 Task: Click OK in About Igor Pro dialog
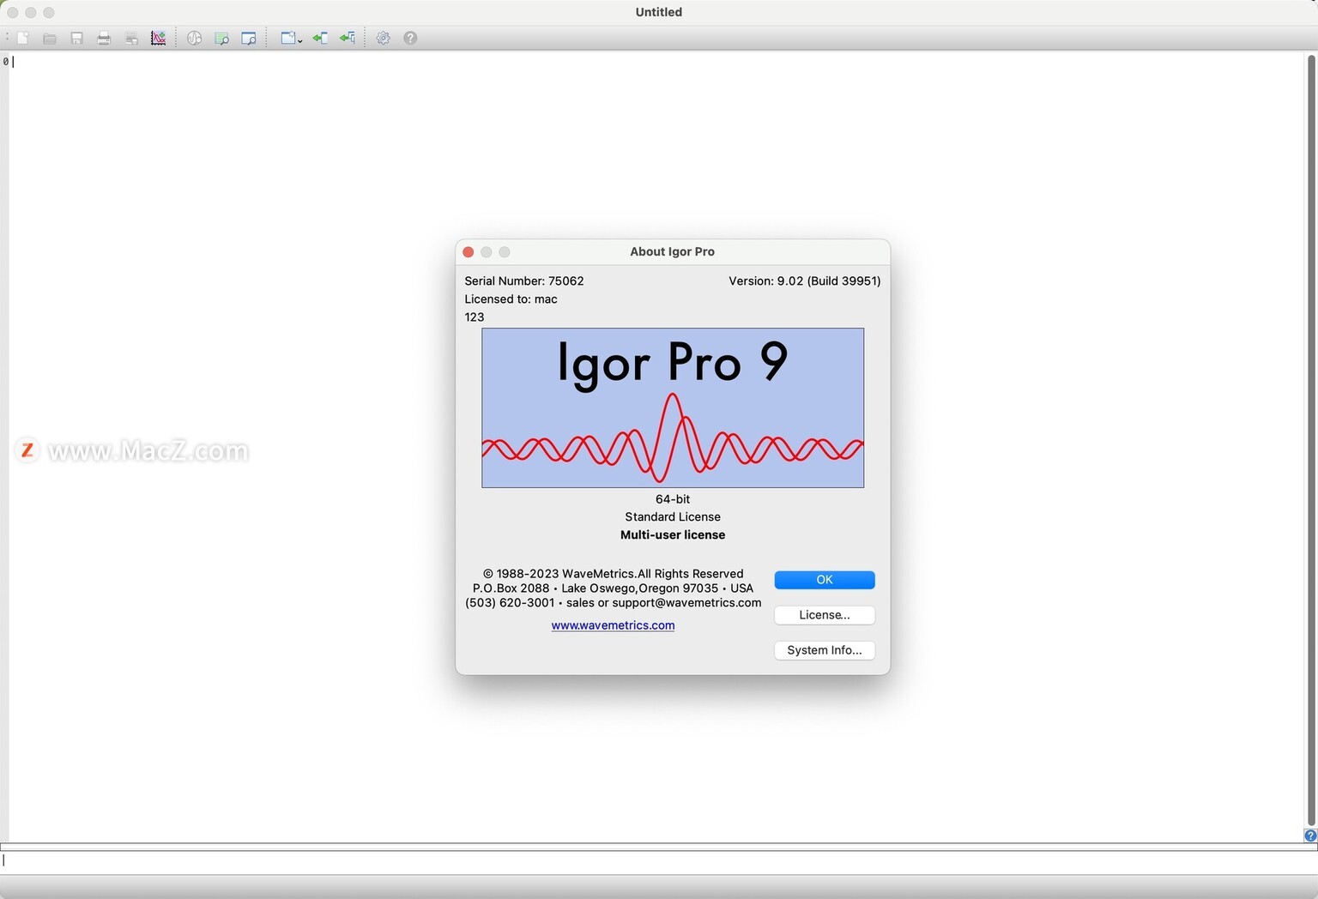(825, 580)
